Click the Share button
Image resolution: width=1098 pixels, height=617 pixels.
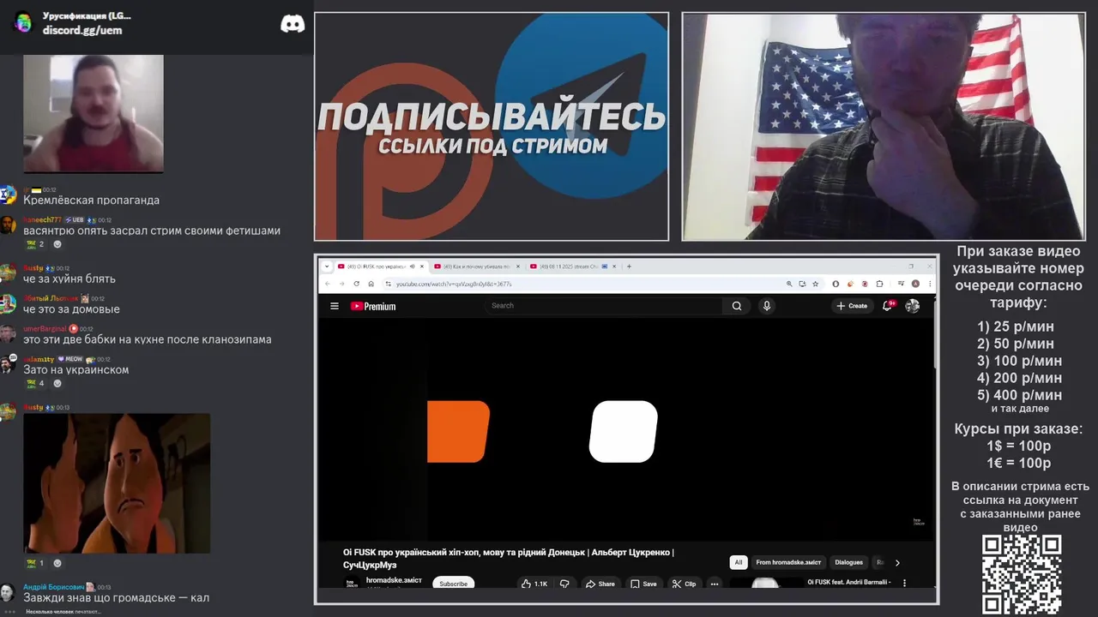[600, 584]
